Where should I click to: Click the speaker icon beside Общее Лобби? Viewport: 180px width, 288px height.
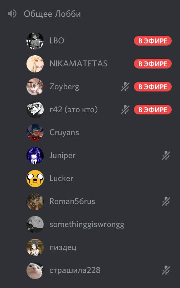pos(12,14)
